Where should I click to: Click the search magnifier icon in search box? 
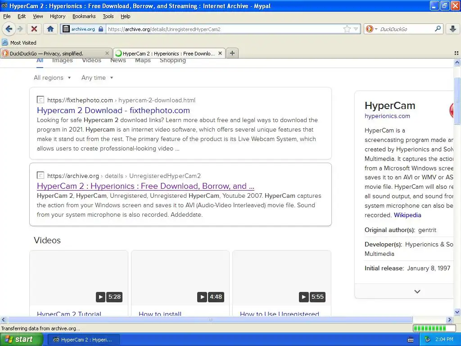coord(438,29)
